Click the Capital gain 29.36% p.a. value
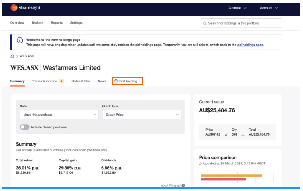 [70, 168]
